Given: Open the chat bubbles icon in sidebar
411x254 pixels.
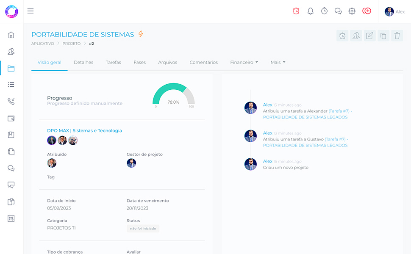Looking at the screenshot, I should pos(11,168).
